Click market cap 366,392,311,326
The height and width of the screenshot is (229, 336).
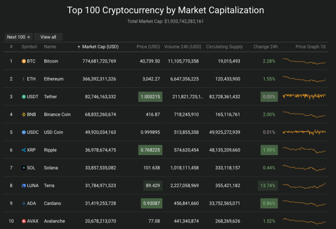(99, 79)
